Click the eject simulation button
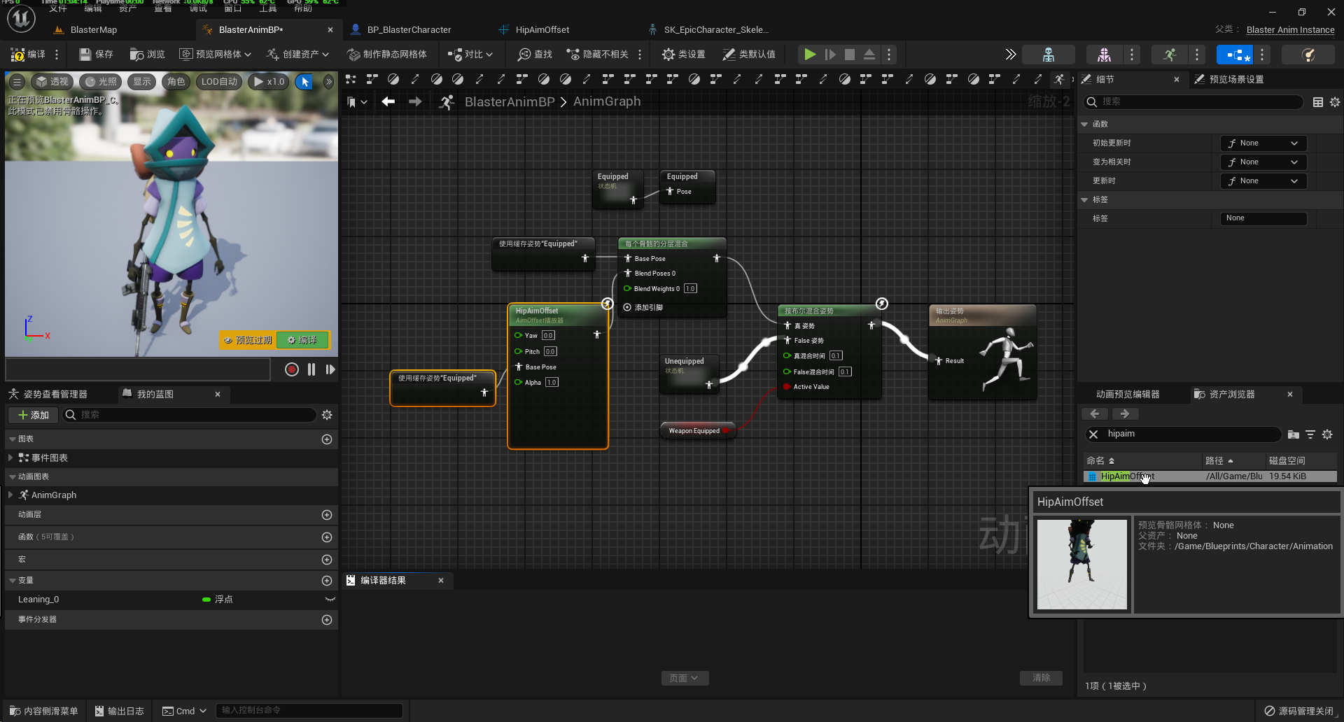 coord(869,55)
